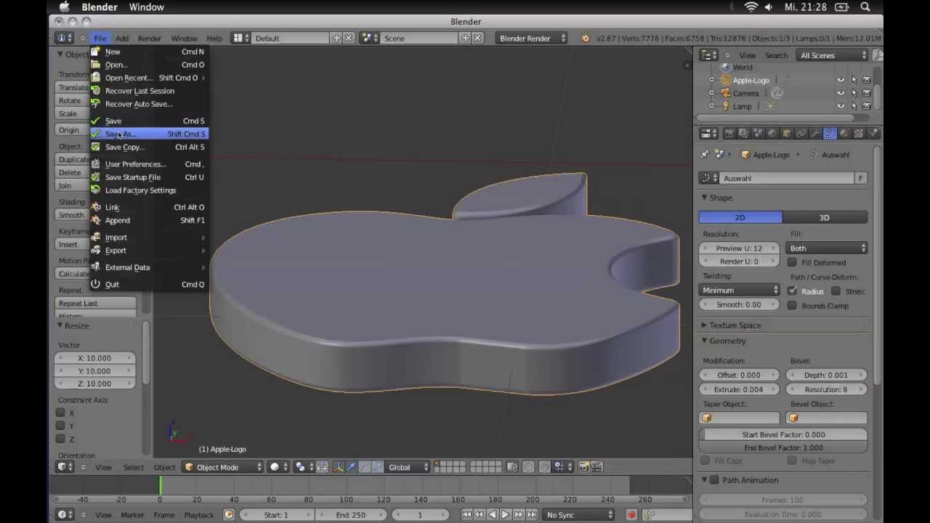Toggle Camera renderability camera icon
Image resolution: width=930 pixels, height=523 pixels.
(867, 93)
